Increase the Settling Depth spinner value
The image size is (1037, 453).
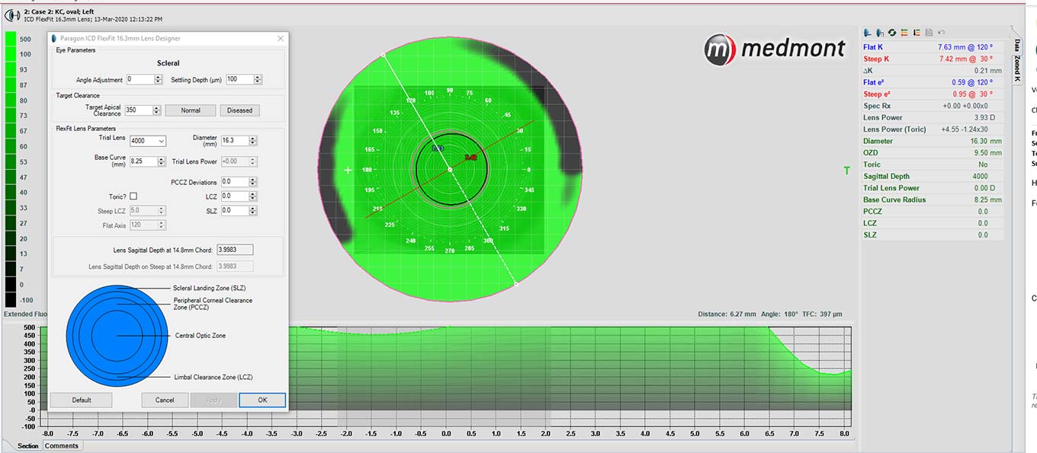coord(258,77)
